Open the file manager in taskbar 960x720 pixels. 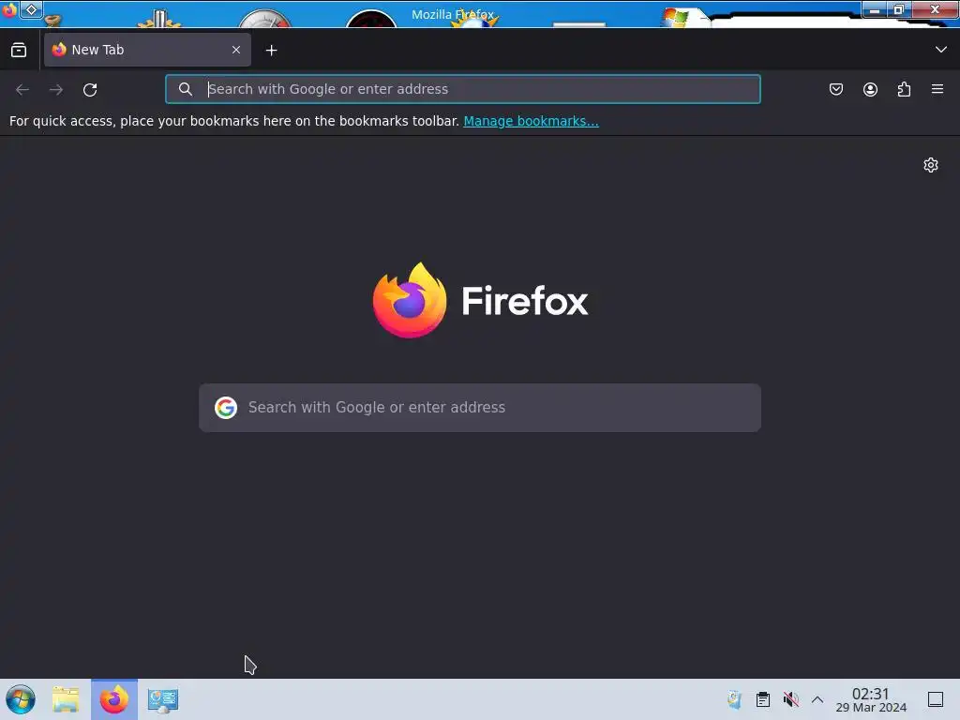[x=66, y=699]
